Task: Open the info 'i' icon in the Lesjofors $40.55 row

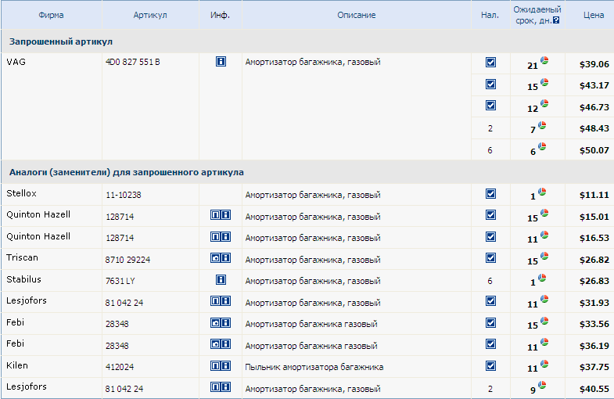Action: [x=225, y=386]
